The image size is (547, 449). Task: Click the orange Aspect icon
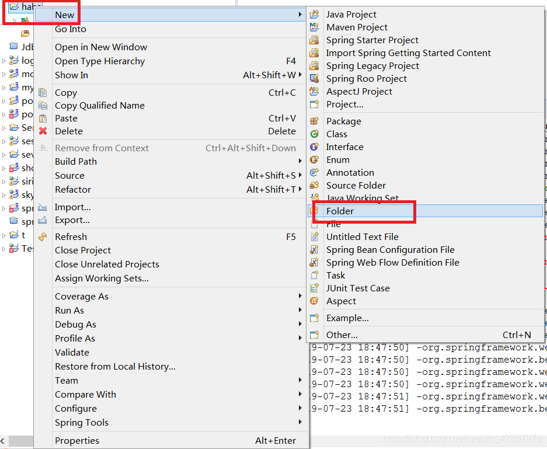coord(314,301)
